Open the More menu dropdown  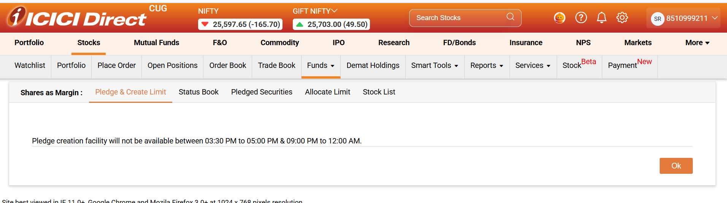point(697,43)
